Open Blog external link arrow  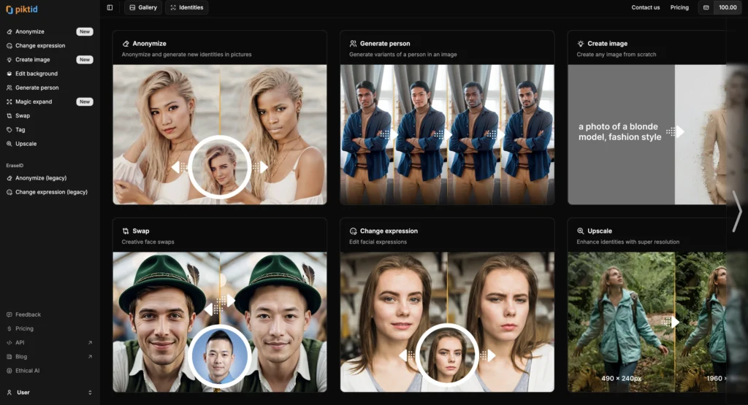(x=90, y=356)
